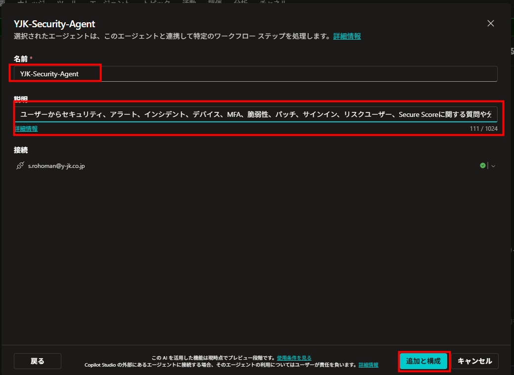Click the 名前 field containing YJK-Security-Agent
This screenshot has width=514, height=375.
coord(256,74)
